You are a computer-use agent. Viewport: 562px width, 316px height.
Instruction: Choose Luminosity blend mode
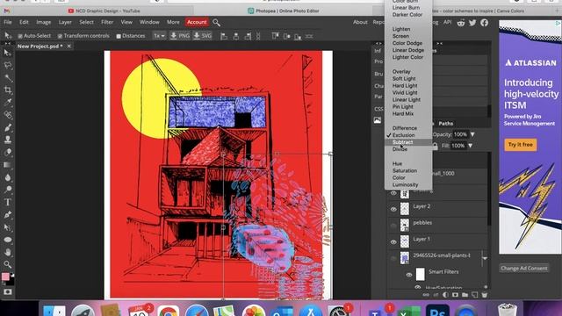405,184
